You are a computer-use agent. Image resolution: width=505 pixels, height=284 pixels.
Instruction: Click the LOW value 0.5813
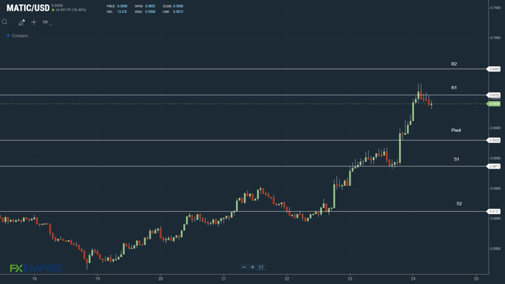click(178, 12)
